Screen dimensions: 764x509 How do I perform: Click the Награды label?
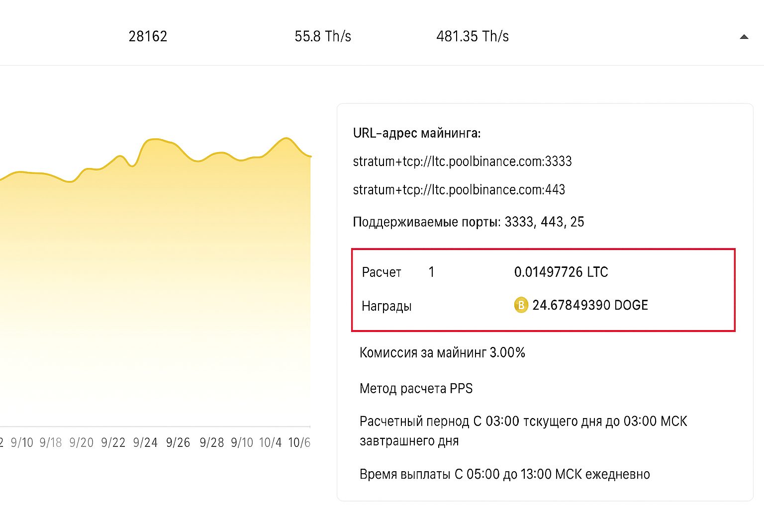point(386,306)
